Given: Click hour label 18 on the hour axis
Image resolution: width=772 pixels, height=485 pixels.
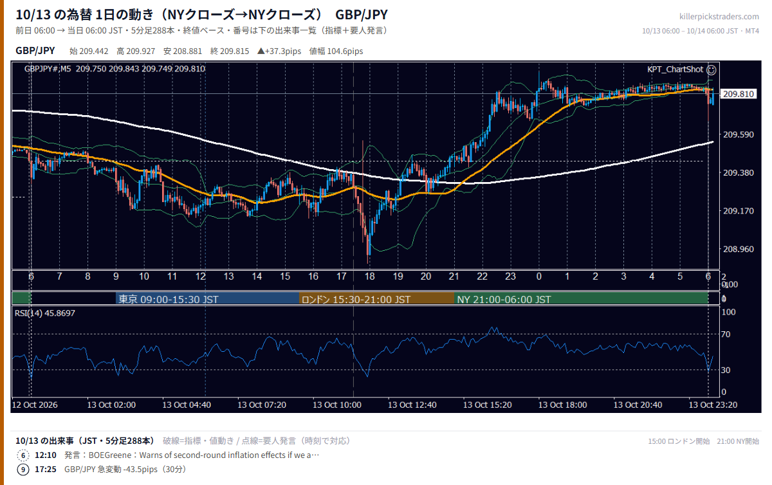Looking at the screenshot, I should point(369,277).
